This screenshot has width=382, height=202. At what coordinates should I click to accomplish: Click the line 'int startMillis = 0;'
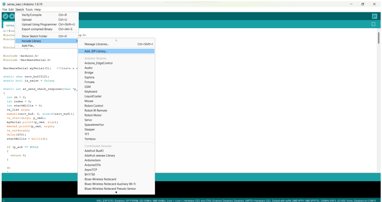click(24, 106)
